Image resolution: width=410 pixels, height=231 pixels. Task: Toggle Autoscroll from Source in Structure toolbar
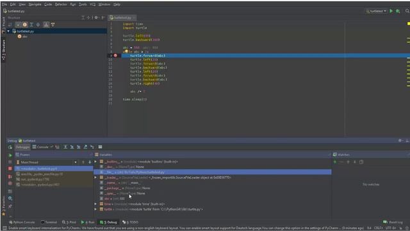pos(53,24)
